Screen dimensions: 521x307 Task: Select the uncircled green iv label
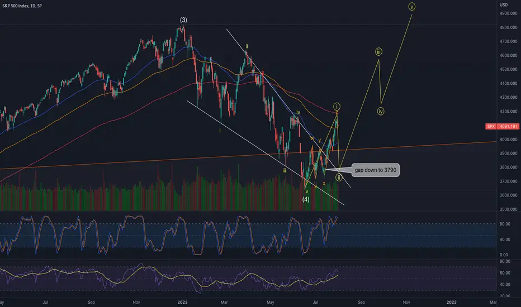(x=298, y=113)
